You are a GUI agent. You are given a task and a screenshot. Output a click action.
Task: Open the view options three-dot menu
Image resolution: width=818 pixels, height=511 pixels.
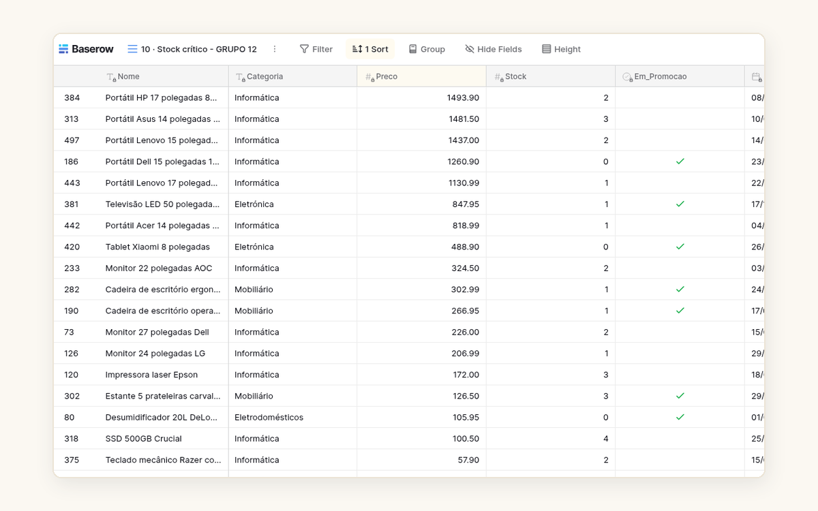(x=275, y=49)
